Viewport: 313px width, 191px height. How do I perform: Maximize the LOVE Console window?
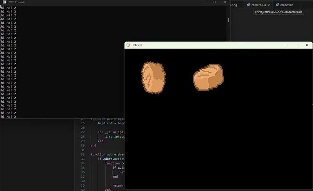(x=214, y=2)
